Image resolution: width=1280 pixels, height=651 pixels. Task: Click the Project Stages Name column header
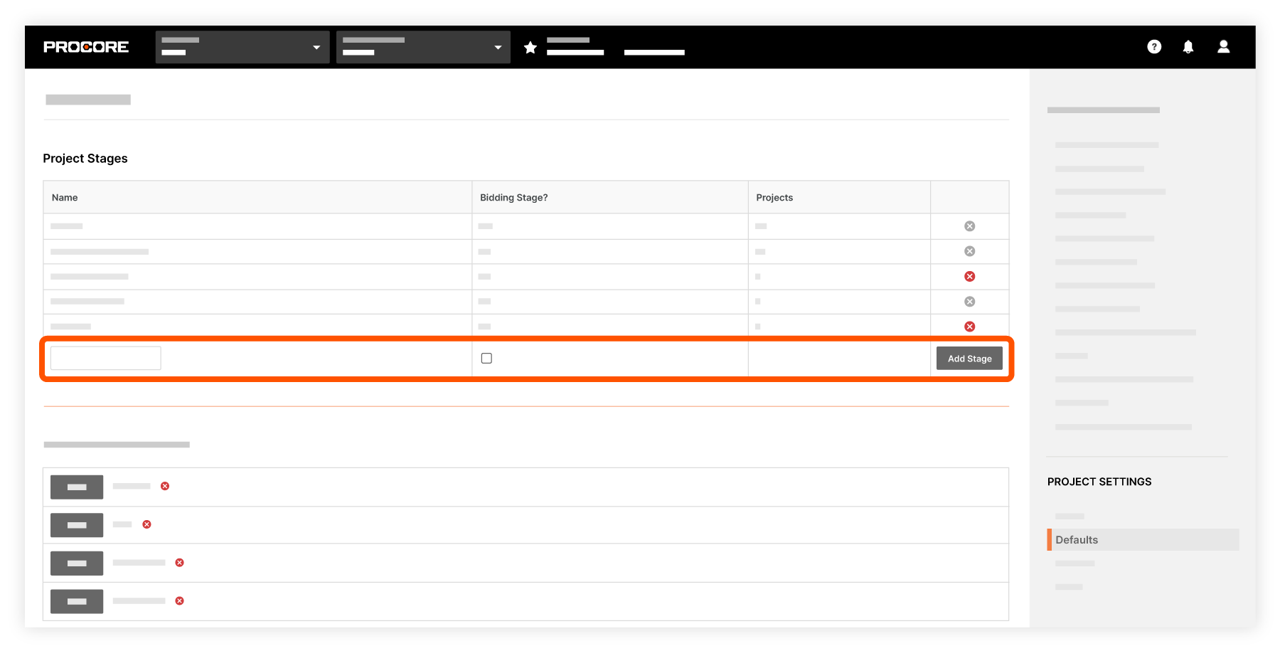65,197
